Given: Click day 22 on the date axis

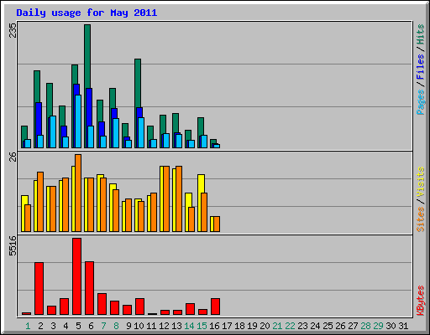Looking at the screenshot, I should tap(290, 326).
